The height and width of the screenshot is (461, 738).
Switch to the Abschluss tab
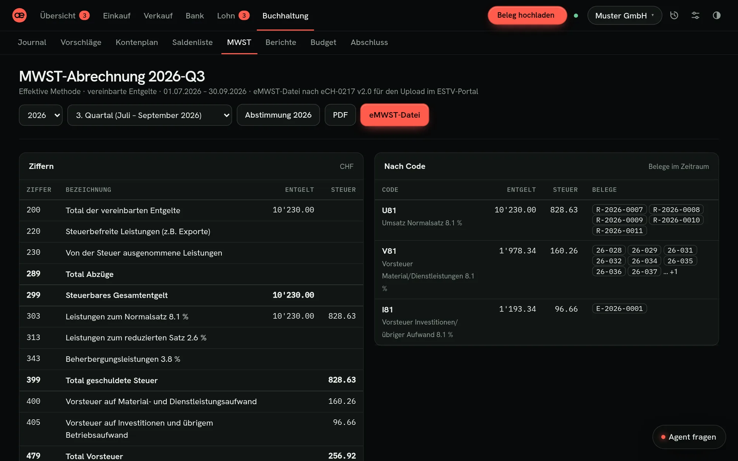click(369, 42)
